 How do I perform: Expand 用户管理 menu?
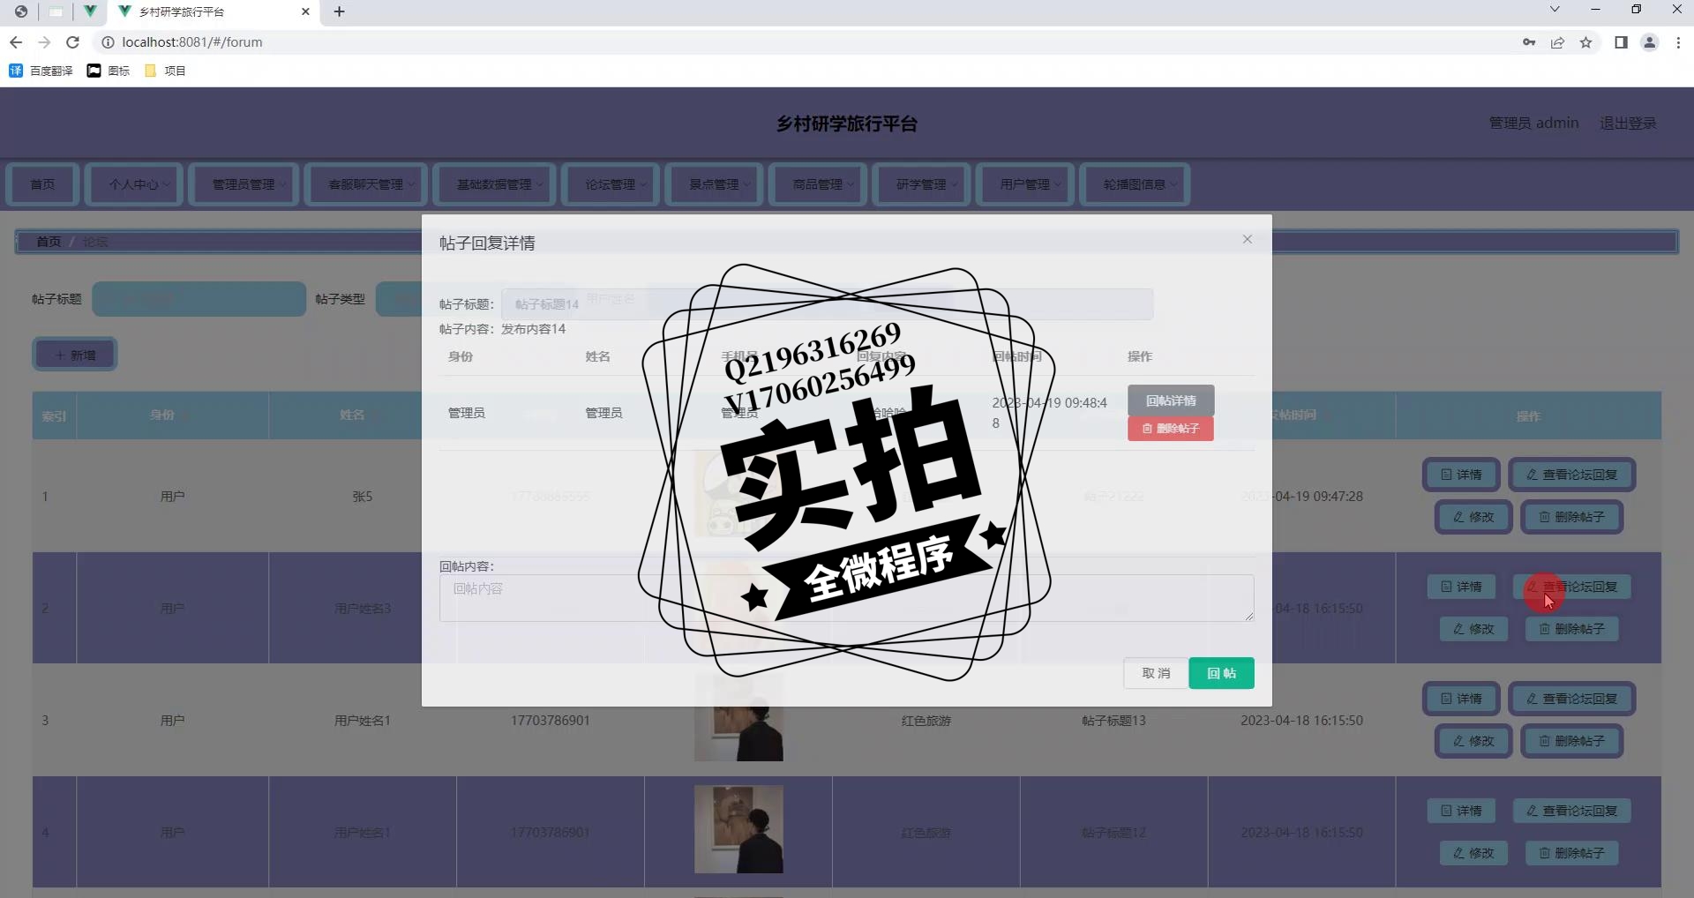coord(1025,184)
